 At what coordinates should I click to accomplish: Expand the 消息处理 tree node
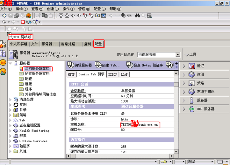[x=10, y=99]
